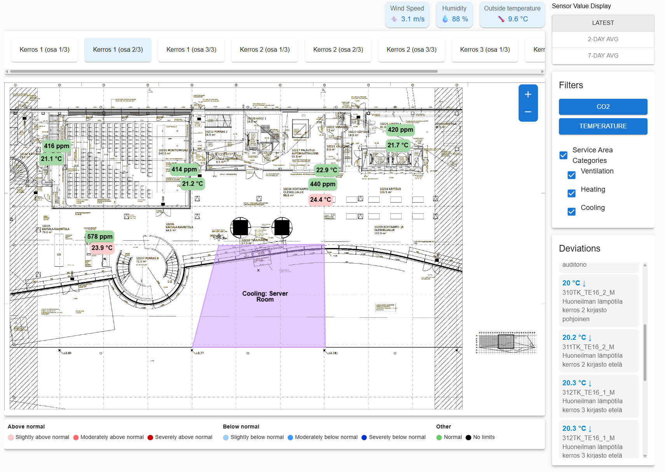
Task: Click the building overview minimap thumbnail
Action: 507,343
